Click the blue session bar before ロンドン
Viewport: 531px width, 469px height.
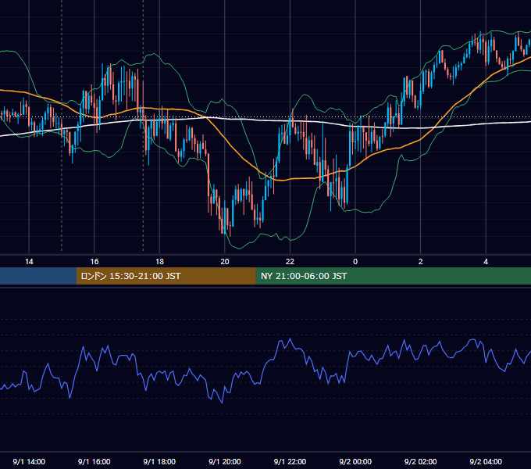tap(38, 276)
